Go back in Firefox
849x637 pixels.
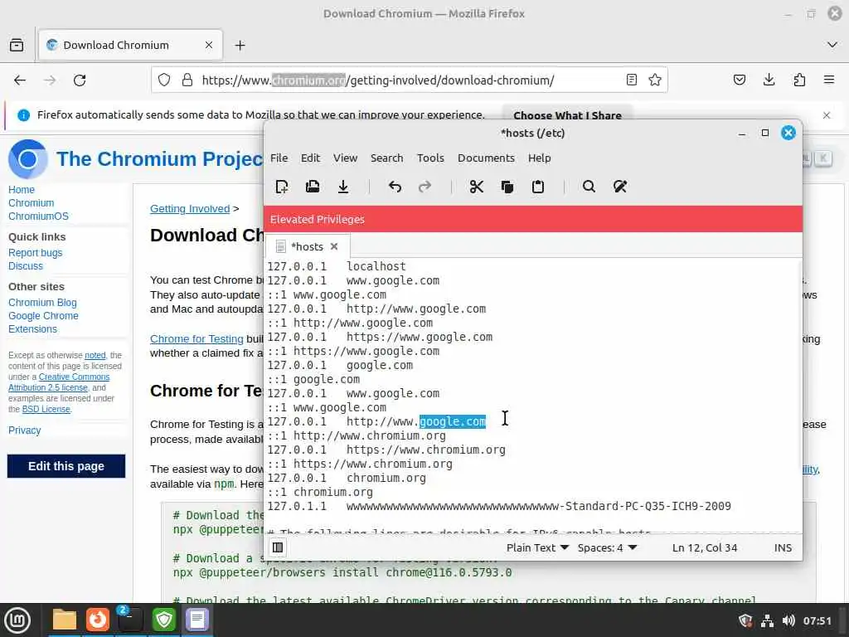click(x=20, y=80)
